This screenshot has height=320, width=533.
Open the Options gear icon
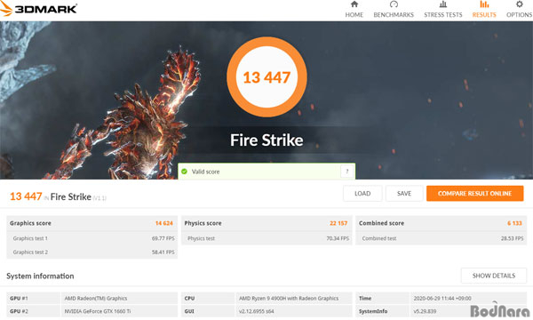coord(519,4)
